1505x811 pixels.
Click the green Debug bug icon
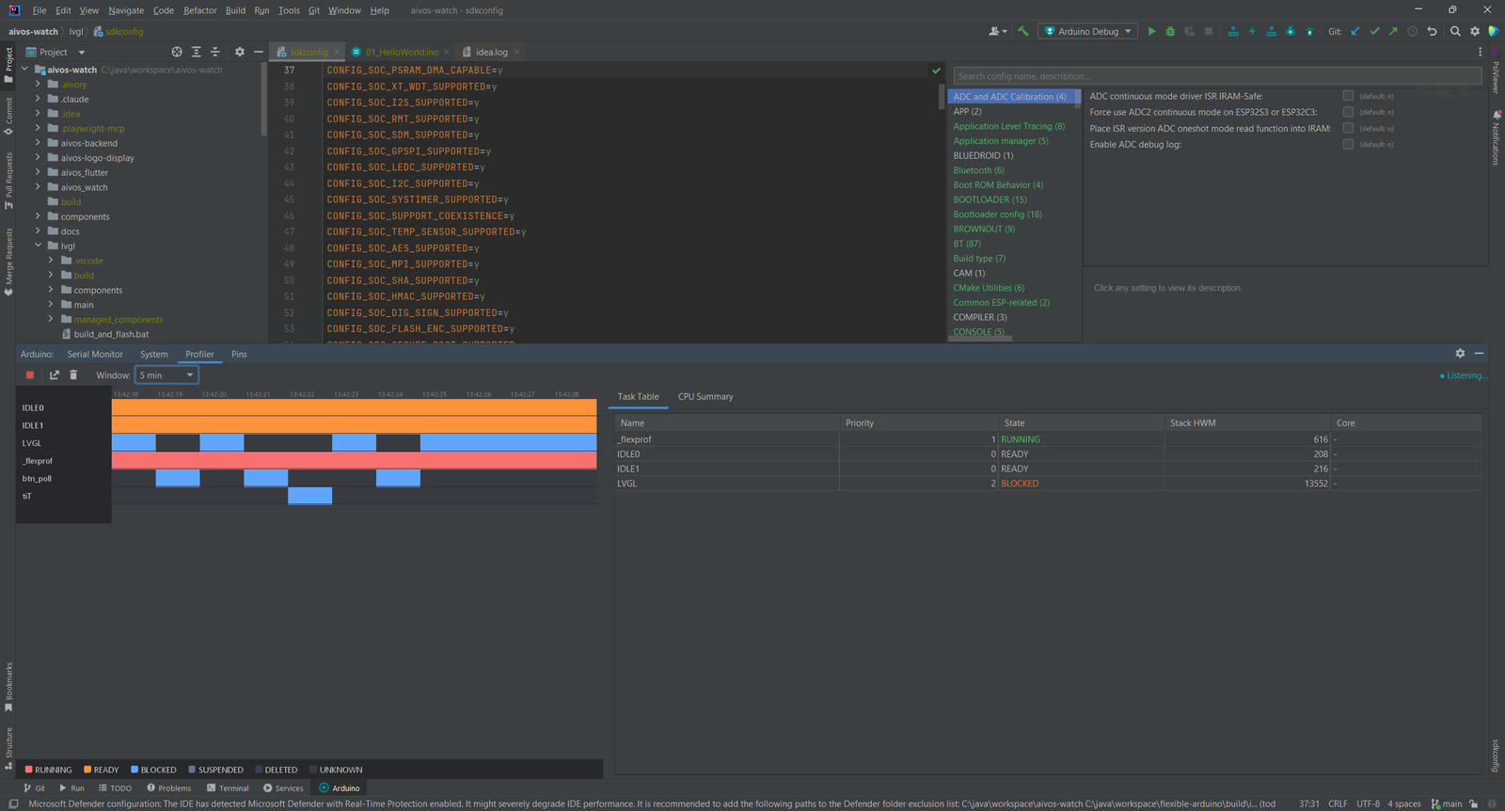coord(1170,31)
